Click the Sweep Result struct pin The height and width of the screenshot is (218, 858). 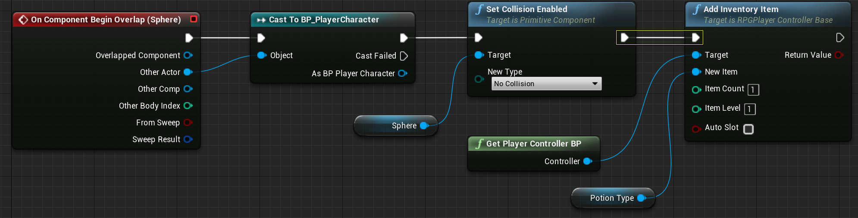[188, 139]
